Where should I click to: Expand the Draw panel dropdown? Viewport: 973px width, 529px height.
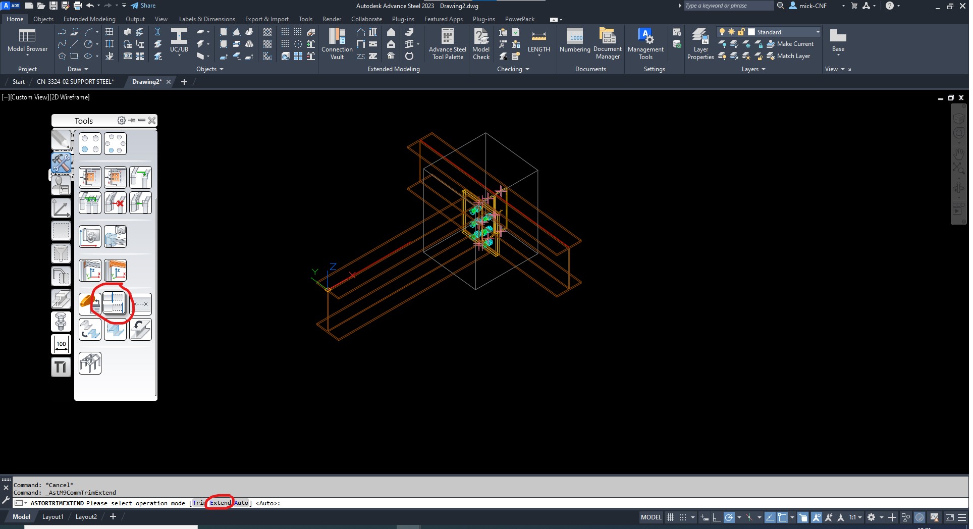(x=86, y=69)
